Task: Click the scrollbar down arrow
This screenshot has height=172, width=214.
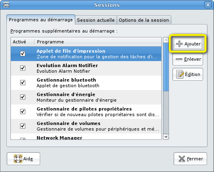Action: tap(166, 137)
